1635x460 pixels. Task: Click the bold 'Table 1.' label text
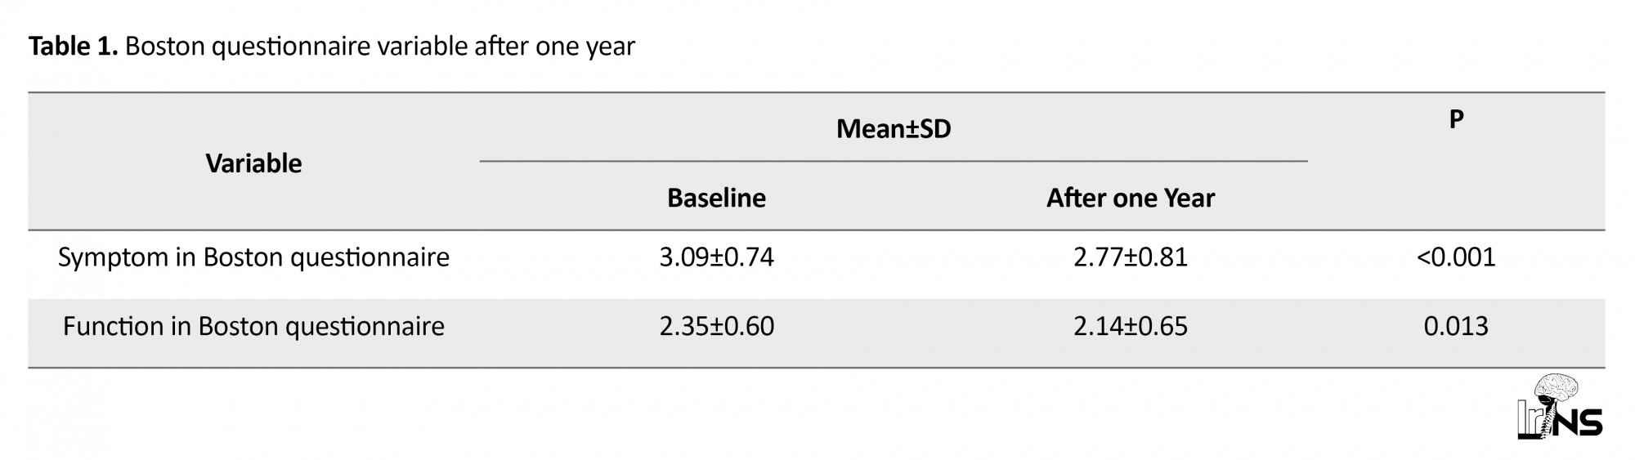74,47
